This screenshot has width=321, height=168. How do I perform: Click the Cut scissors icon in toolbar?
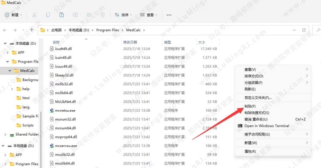coord(34,15)
